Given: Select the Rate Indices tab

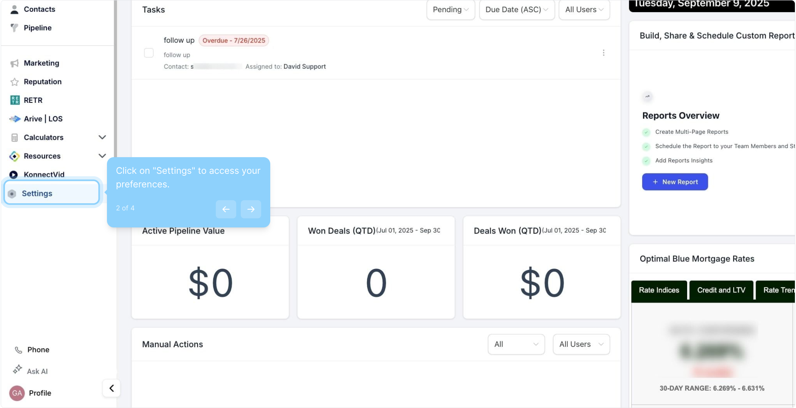Looking at the screenshot, I should point(659,290).
